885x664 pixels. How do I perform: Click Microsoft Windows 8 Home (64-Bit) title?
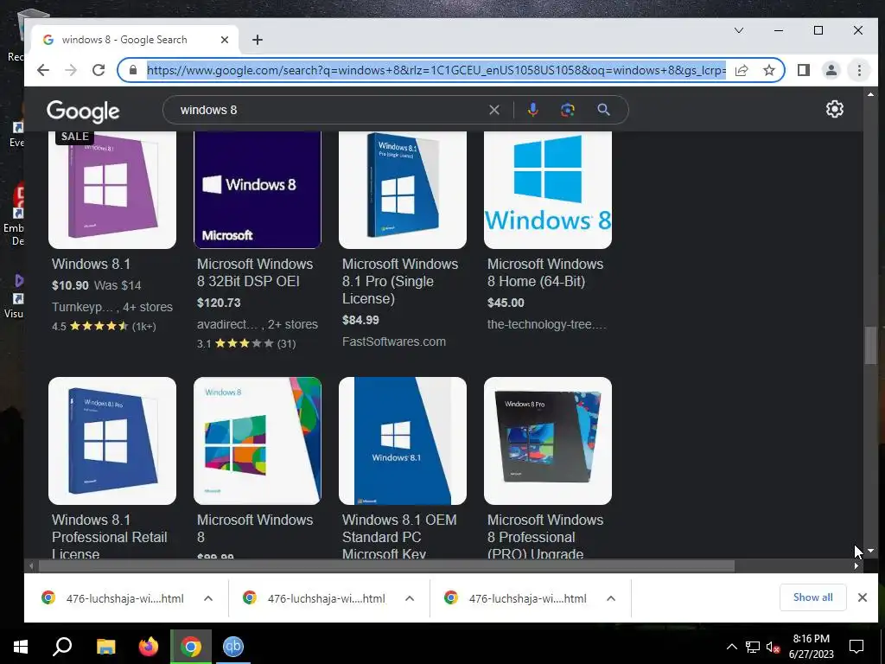544,272
